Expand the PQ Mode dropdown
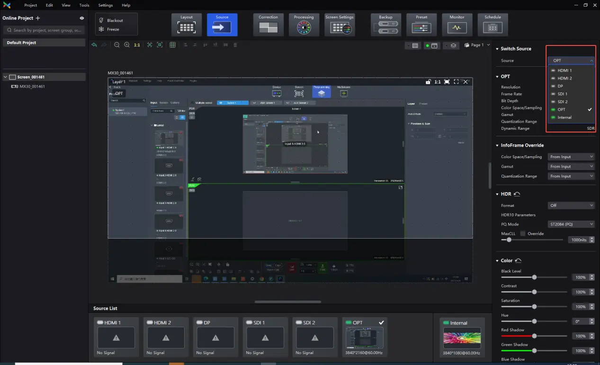The height and width of the screenshot is (365, 600). pos(571,224)
